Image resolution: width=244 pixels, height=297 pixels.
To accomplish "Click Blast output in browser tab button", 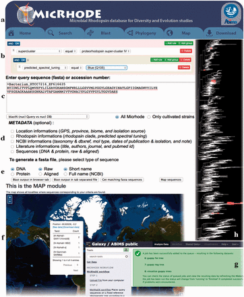I will pyautogui.click(x=31, y=180).
